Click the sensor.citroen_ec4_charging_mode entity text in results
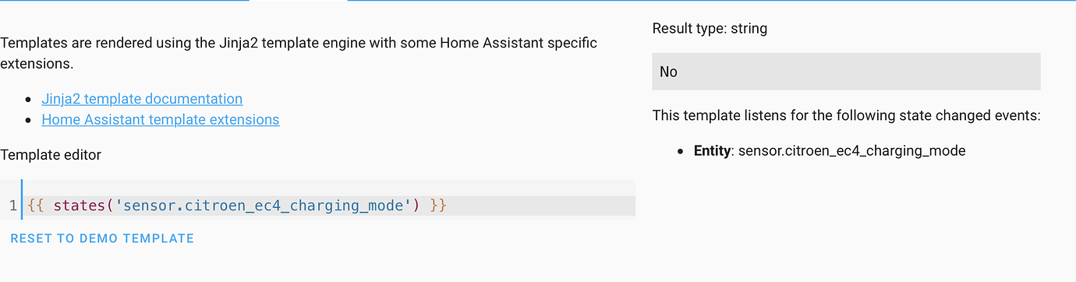The width and height of the screenshot is (1076, 282). point(851,151)
